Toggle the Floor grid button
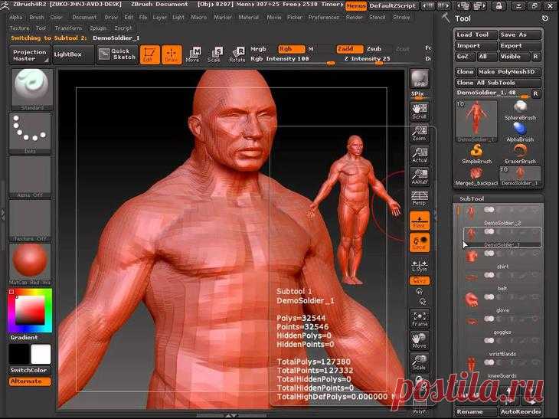This screenshot has height=419, width=559. [420, 221]
